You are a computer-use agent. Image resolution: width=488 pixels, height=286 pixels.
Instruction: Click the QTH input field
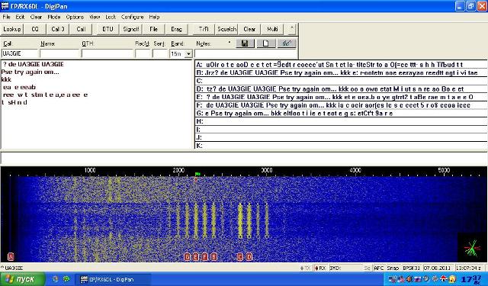point(108,53)
